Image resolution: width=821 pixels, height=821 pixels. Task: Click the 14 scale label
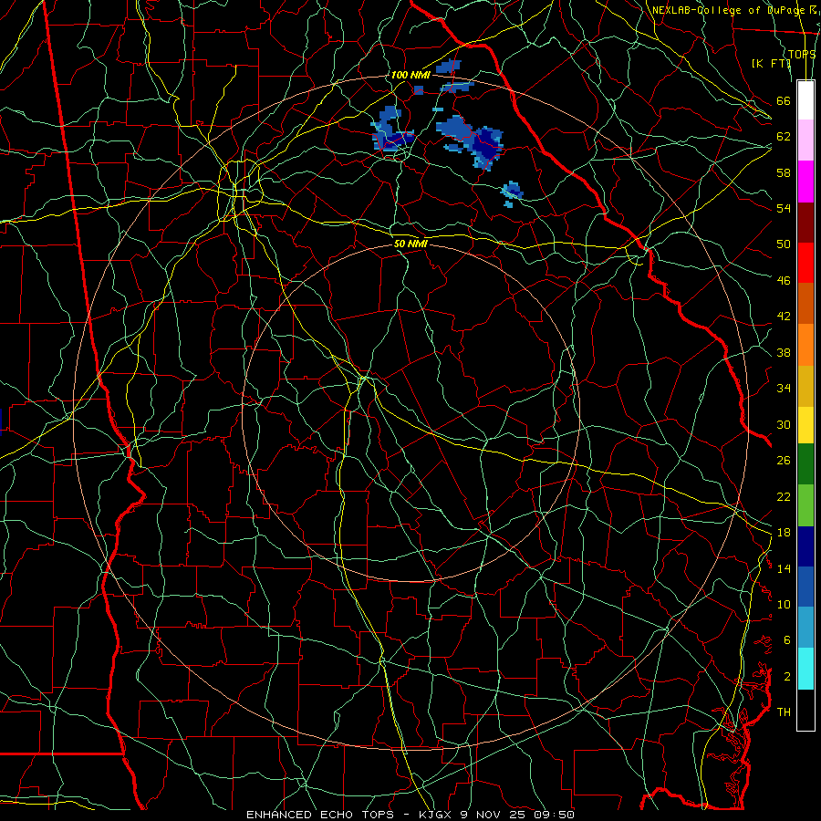pyautogui.click(x=784, y=568)
